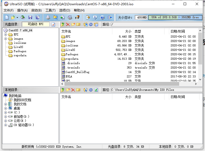Click the Open CD/DVD icon
The image size is (205, 151).
click(23, 17)
